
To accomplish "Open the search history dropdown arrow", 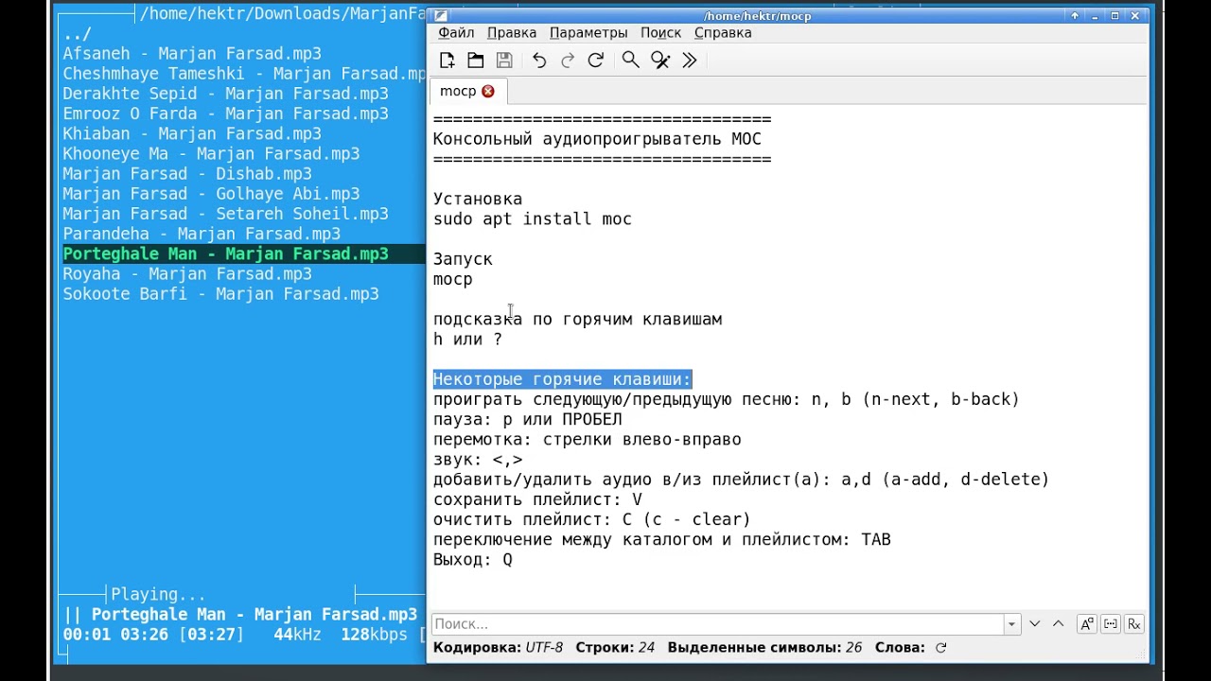I will (1012, 624).
